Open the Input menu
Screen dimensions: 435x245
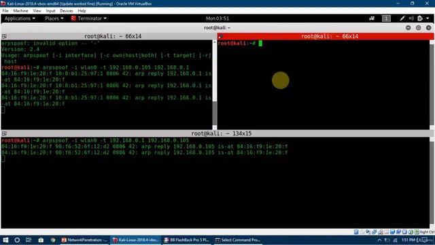[50, 11]
